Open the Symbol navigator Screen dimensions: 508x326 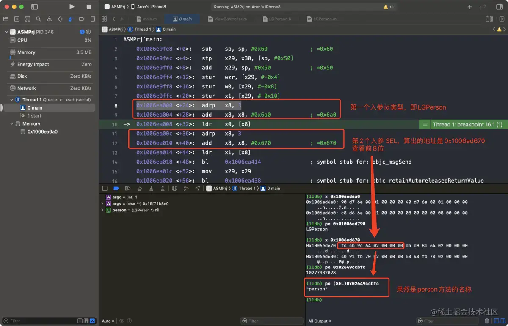tap(28, 19)
